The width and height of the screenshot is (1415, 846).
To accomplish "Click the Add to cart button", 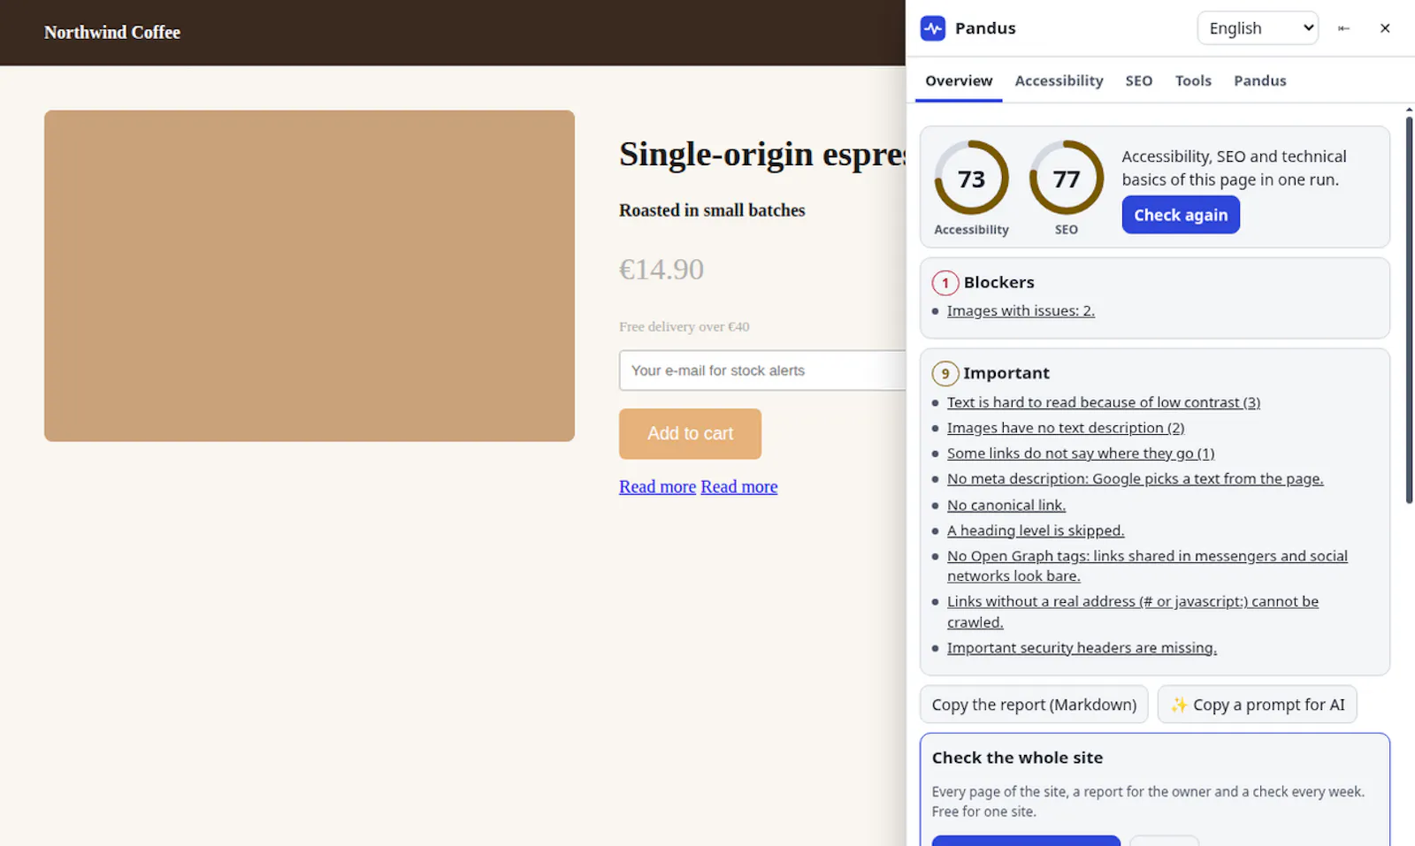I will [690, 434].
